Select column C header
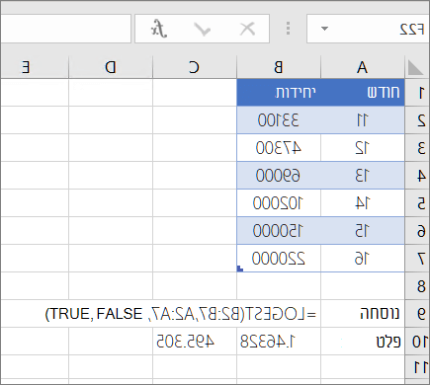Screen dimensions: 430x385 tap(195, 67)
